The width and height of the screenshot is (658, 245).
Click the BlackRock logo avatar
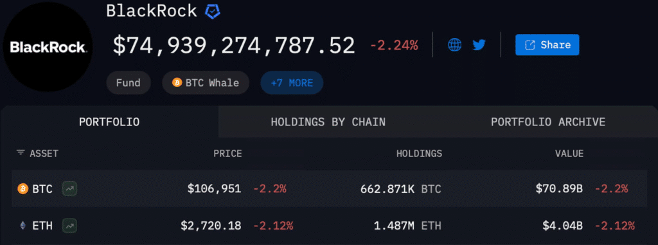click(x=48, y=46)
